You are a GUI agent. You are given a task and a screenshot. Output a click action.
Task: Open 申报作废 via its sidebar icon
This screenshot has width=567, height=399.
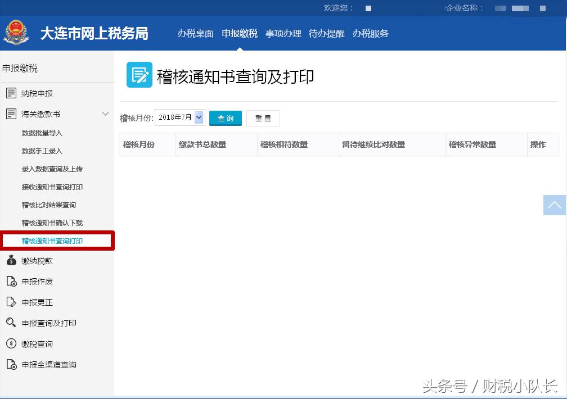coord(10,281)
